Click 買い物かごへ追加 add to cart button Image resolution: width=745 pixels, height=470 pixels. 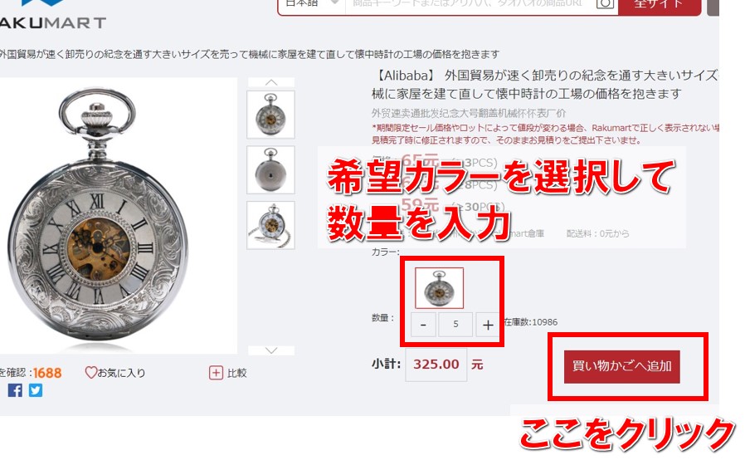click(622, 367)
